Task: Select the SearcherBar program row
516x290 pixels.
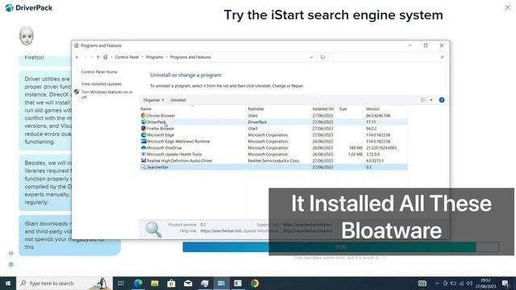Action: pyautogui.click(x=273, y=167)
